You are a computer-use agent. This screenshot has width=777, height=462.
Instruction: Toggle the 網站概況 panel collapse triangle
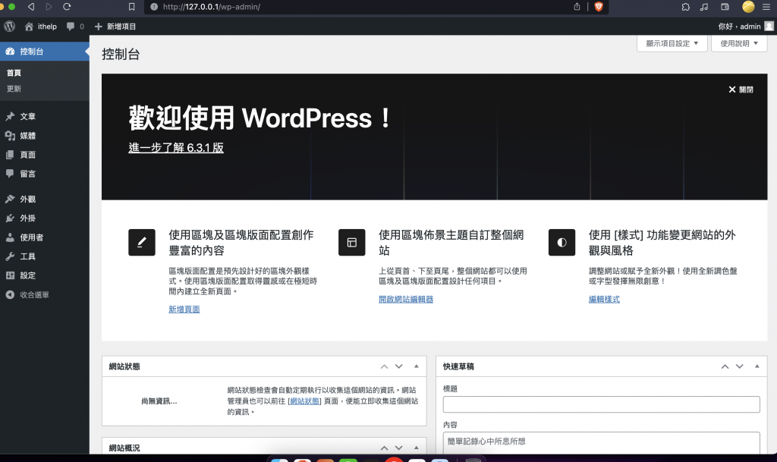[x=417, y=448]
